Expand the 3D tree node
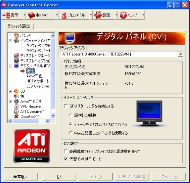The image size is (190, 183). [11, 91]
